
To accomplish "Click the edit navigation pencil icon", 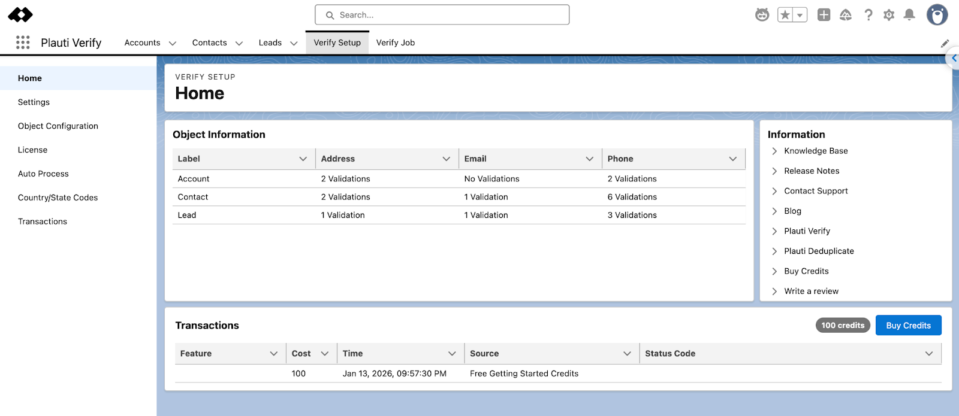I will (x=945, y=43).
